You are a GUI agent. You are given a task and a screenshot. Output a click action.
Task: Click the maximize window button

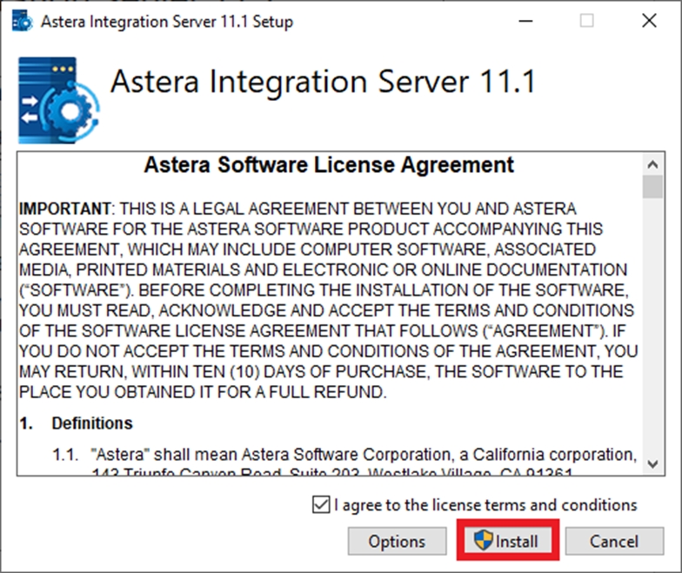(x=586, y=22)
